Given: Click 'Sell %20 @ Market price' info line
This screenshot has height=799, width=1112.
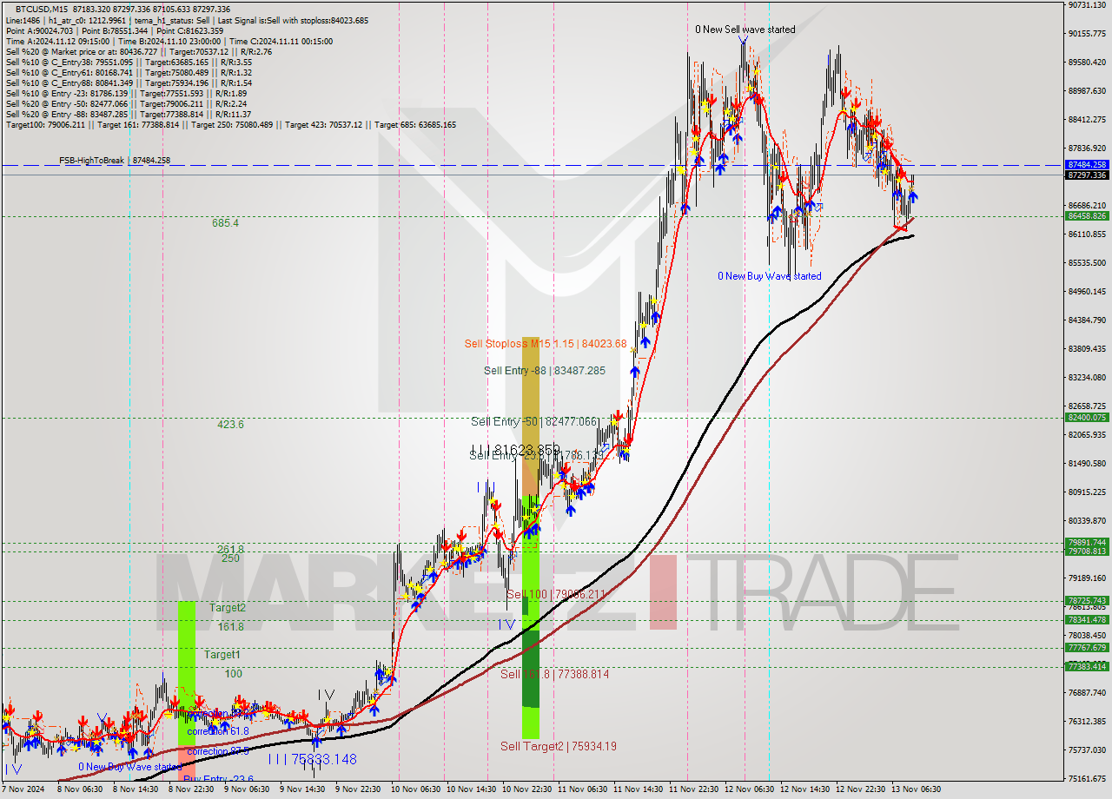Looking at the screenshot, I should [x=139, y=52].
